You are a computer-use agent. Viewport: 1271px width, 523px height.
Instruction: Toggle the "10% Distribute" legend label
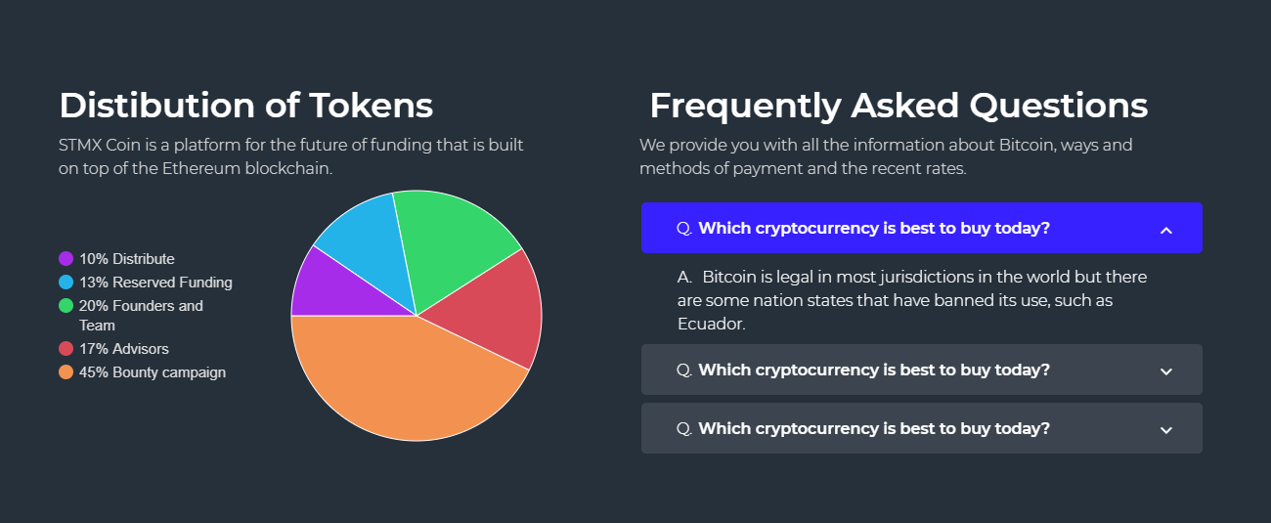tap(127, 259)
